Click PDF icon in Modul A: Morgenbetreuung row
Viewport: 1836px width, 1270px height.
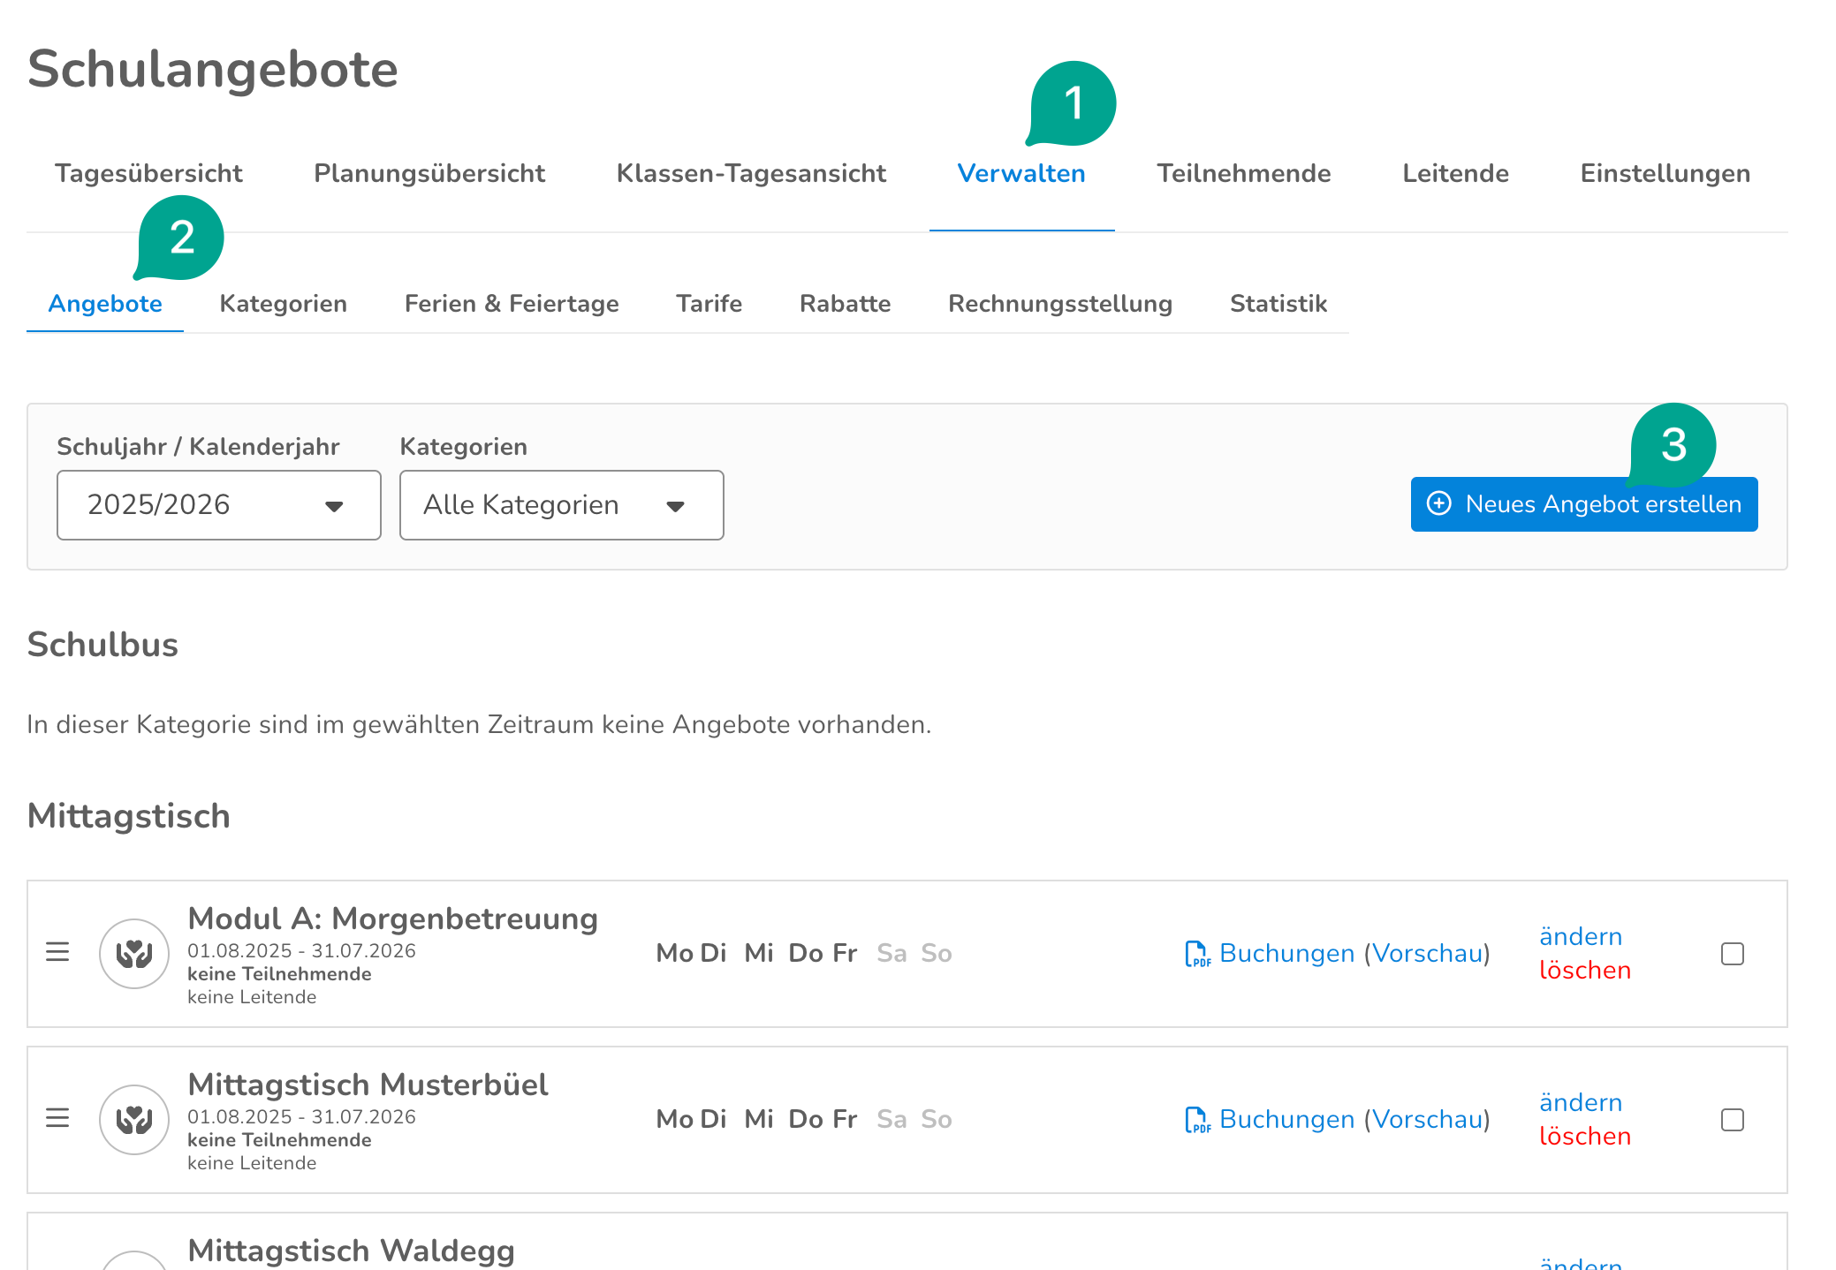pos(1196,954)
